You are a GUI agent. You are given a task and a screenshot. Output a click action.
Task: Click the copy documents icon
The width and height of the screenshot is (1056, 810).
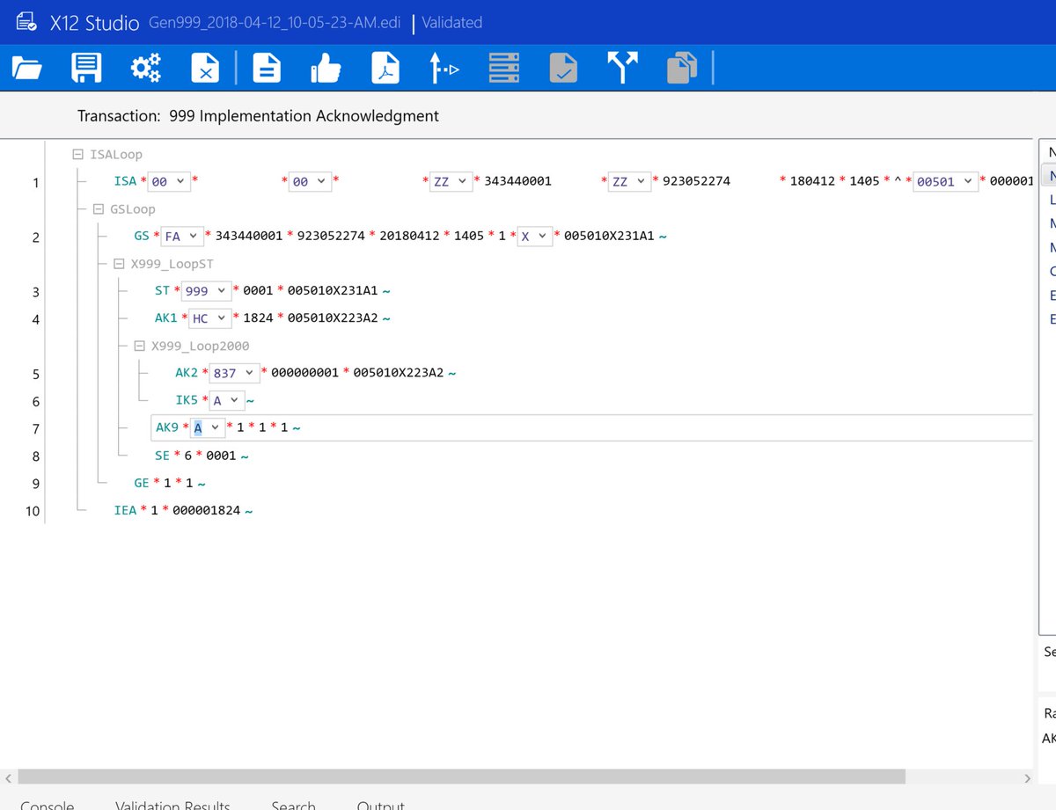682,69
